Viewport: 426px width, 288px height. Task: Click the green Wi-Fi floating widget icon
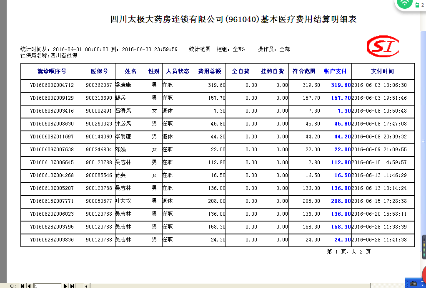pos(405,3)
